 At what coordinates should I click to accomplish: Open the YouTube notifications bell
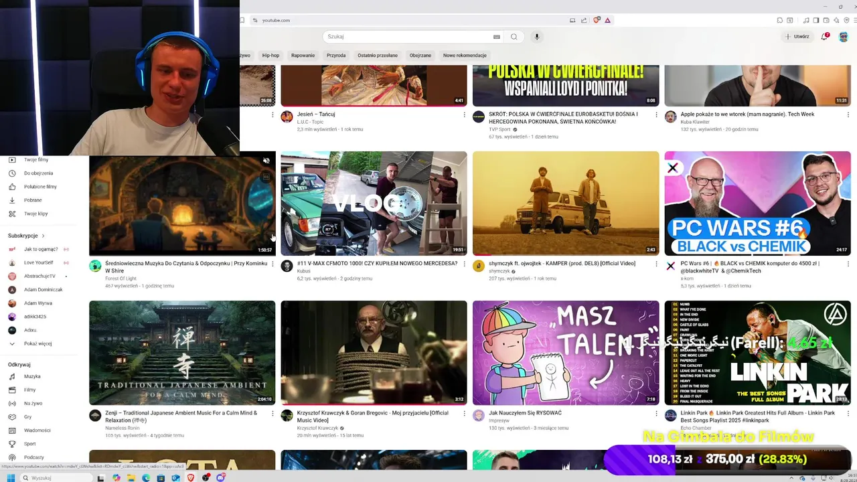[x=825, y=36]
